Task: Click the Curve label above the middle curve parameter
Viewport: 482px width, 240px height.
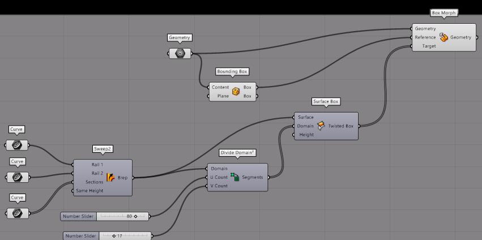Action: coord(17,161)
